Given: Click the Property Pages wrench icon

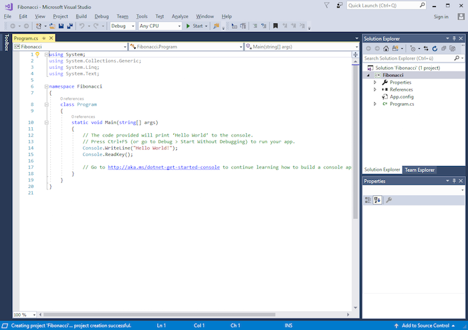Looking at the screenshot, I should pyautogui.click(x=388, y=200).
